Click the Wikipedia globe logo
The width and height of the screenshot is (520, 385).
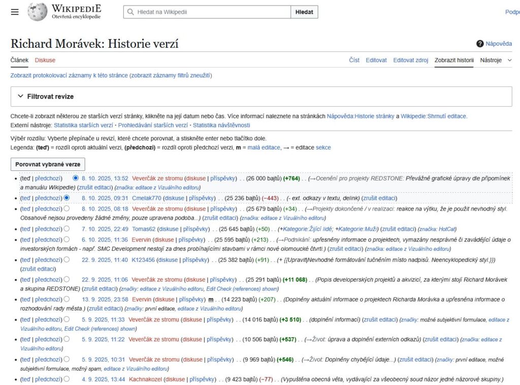pyautogui.click(x=38, y=12)
